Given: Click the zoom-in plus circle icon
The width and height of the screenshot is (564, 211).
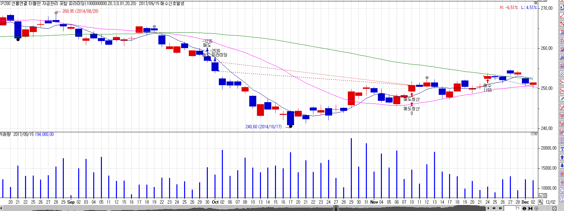Looking at the screenshot, I should pos(537,208).
